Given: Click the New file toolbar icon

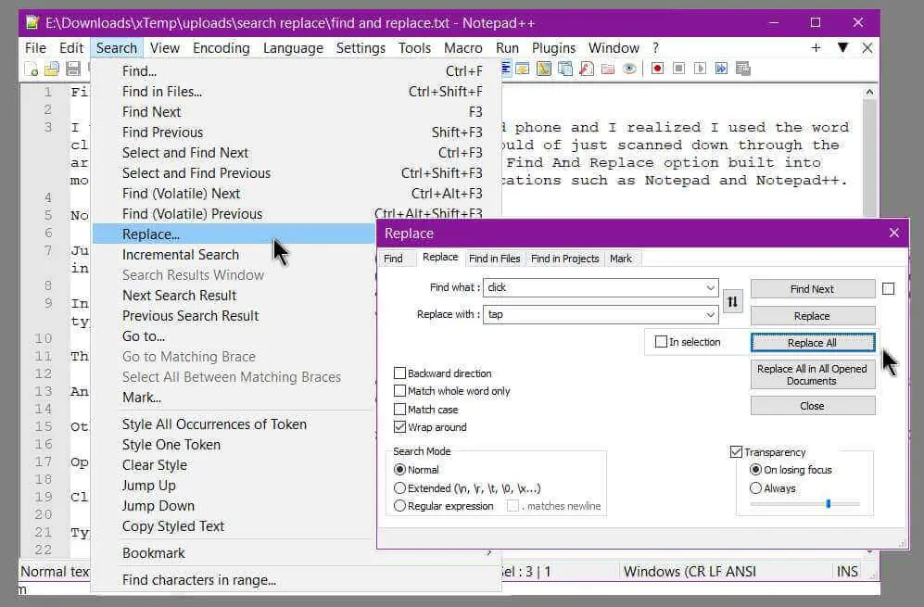Looking at the screenshot, I should 32,69.
